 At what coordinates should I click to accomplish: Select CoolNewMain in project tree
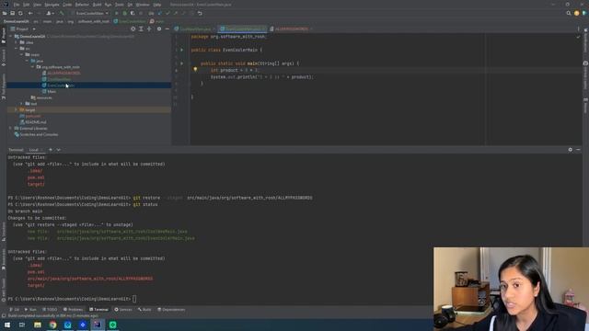point(56,79)
